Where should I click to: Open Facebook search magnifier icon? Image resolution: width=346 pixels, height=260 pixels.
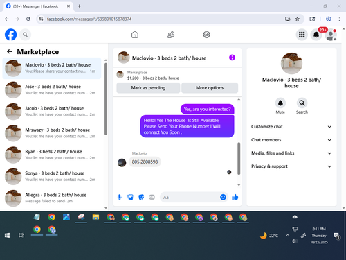[x=25, y=35]
